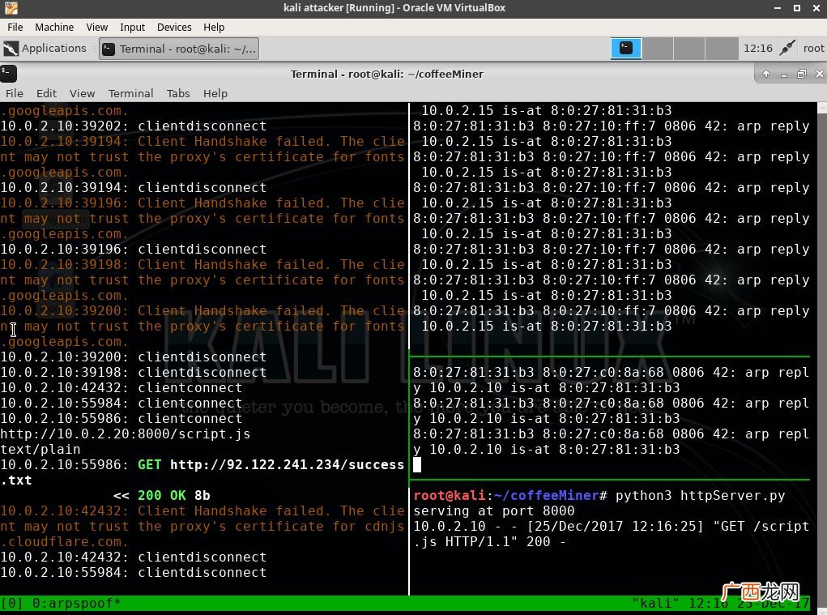Click '10.0.2.10:55984: clientdisconnect' line
The height and width of the screenshot is (615, 827).
pos(134,573)
